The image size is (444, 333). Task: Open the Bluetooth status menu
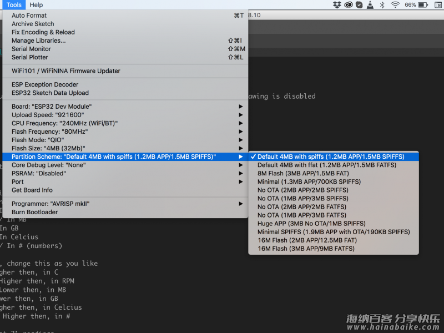click(x=382, y=5)
